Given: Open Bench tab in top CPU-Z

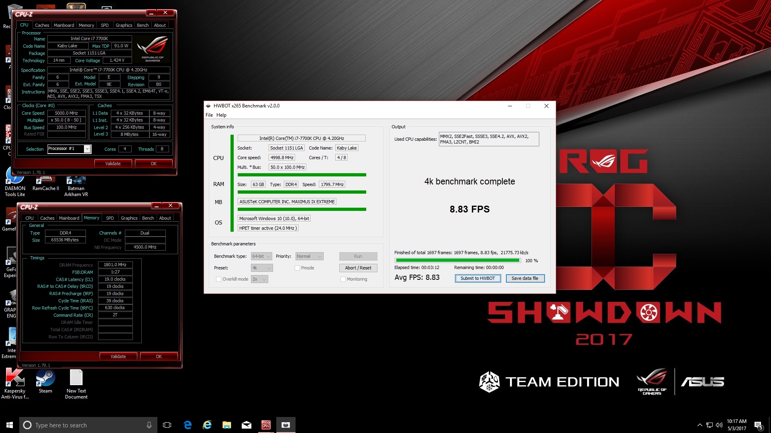Looking at the screenshot, I should pyautogui.click(x=143, y=25).
